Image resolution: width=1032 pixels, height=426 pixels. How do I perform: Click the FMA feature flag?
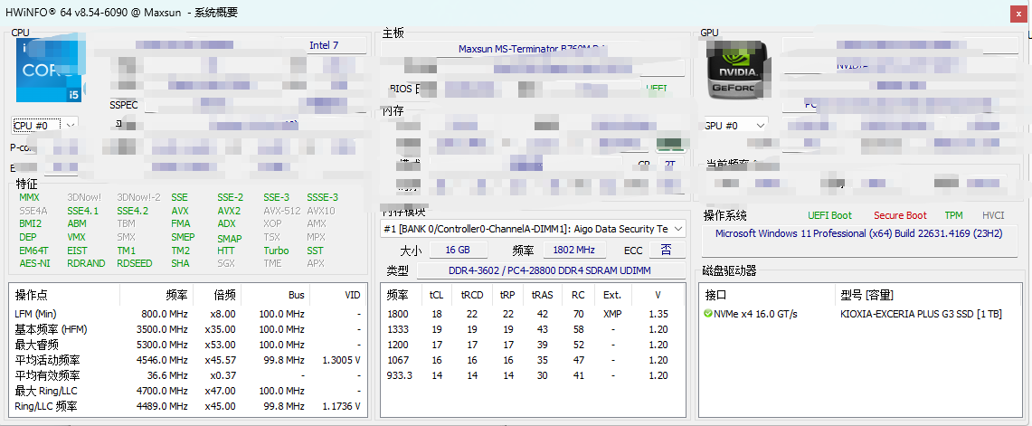pyautogui.click(x=180, y=224)
